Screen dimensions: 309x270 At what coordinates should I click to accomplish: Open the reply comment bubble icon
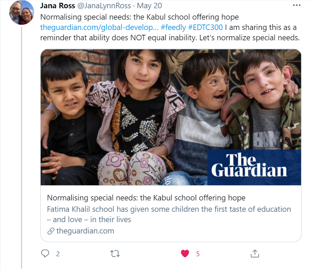tap(45, 254)
